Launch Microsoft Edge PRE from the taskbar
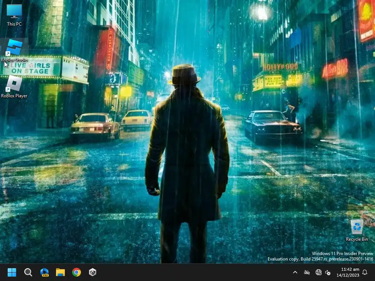 [x=44, y=272]
